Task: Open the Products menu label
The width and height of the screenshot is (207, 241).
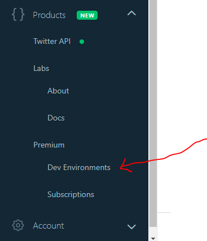Action: [x=49, y=15]
